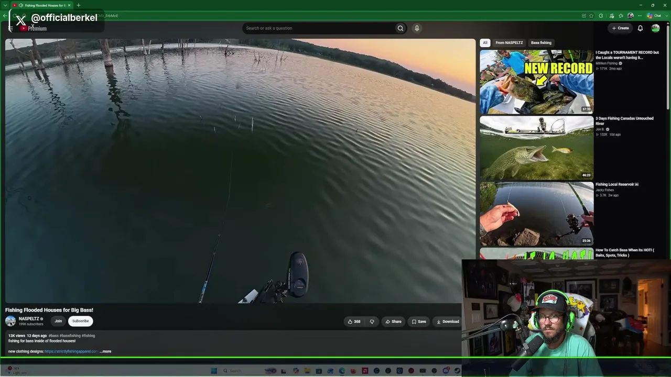Open 'How To Catch Bass When Its HOT!' title
The height and width of the screenshot is (377, 671).
[625, 253]
